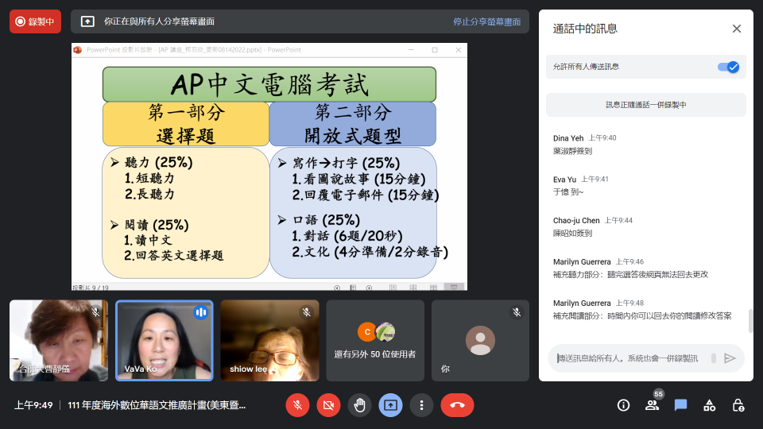This screenshot has width=763, height=429.
Task: Click VaVa Ko's speaking audio indicator
Action: 200,312
